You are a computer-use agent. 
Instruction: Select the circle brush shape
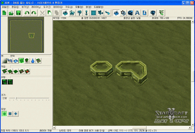(4, 114)
